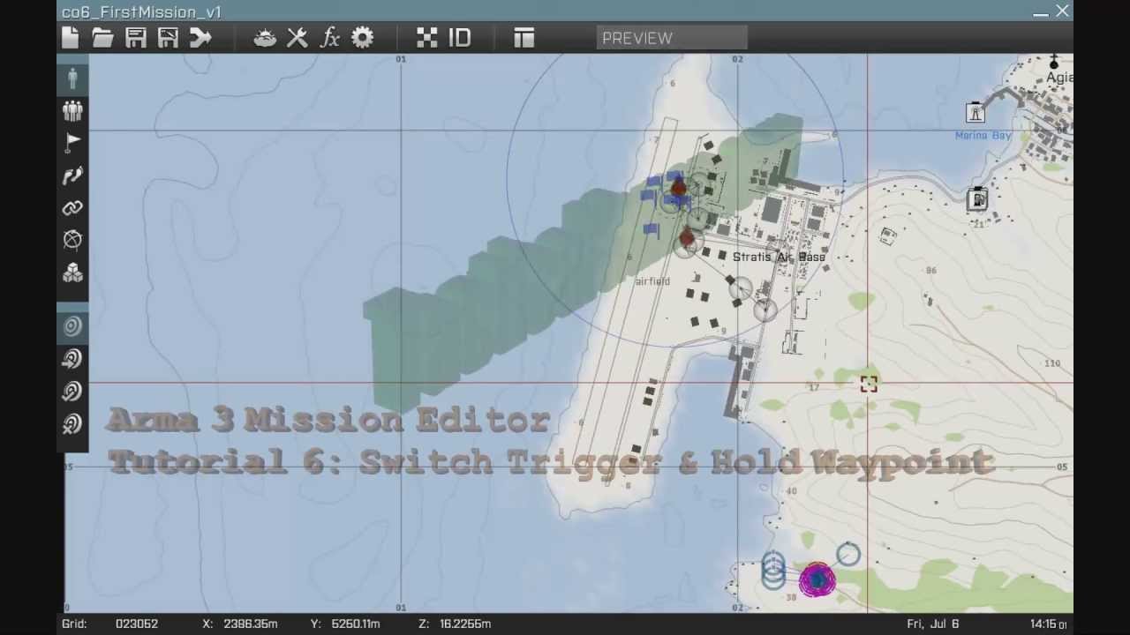This screenshot has width=1130, height=635.
Task: Select the Groups placement mode
Action: tap(72, 110)
